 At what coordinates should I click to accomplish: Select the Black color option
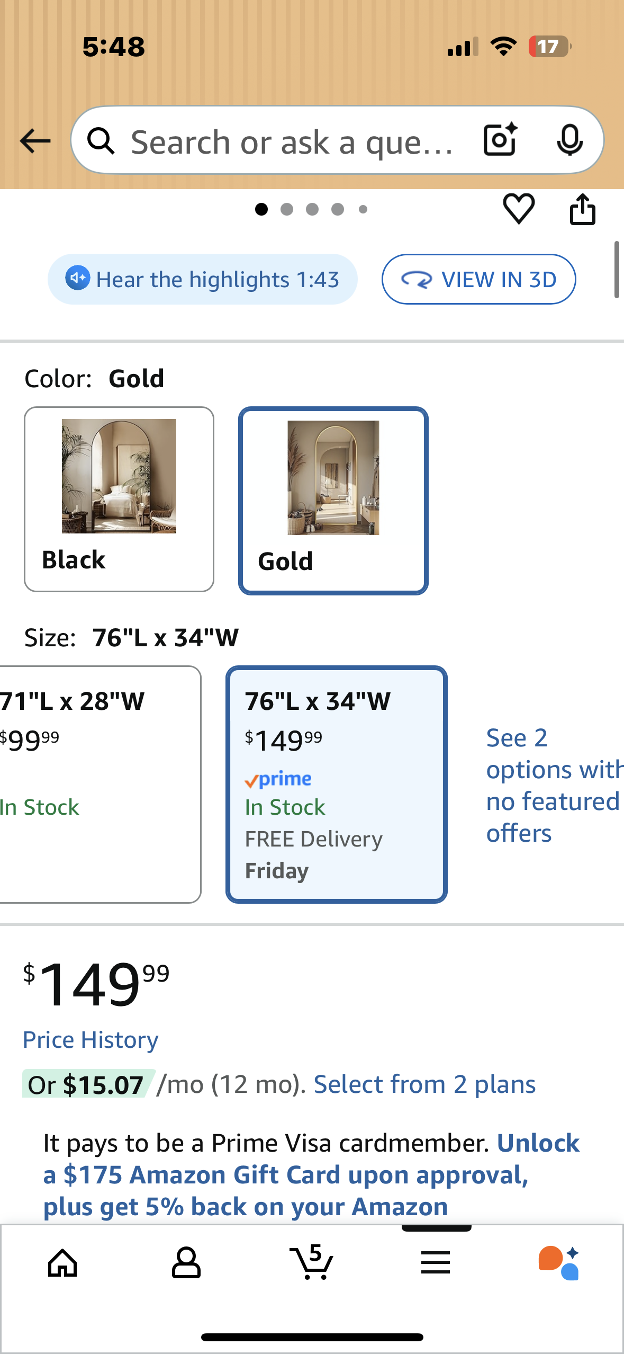119,498
